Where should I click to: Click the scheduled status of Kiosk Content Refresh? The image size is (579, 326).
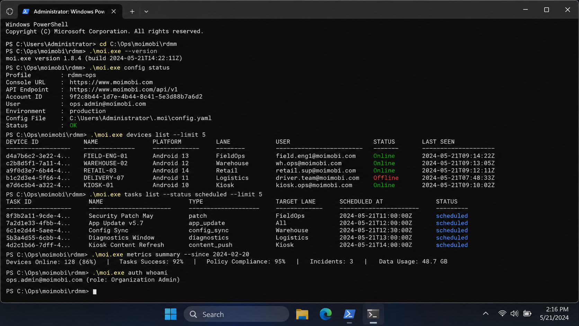(452, 245)
